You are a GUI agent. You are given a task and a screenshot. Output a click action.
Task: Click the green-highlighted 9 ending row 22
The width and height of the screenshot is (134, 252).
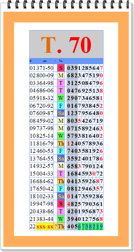click(101, 227)
